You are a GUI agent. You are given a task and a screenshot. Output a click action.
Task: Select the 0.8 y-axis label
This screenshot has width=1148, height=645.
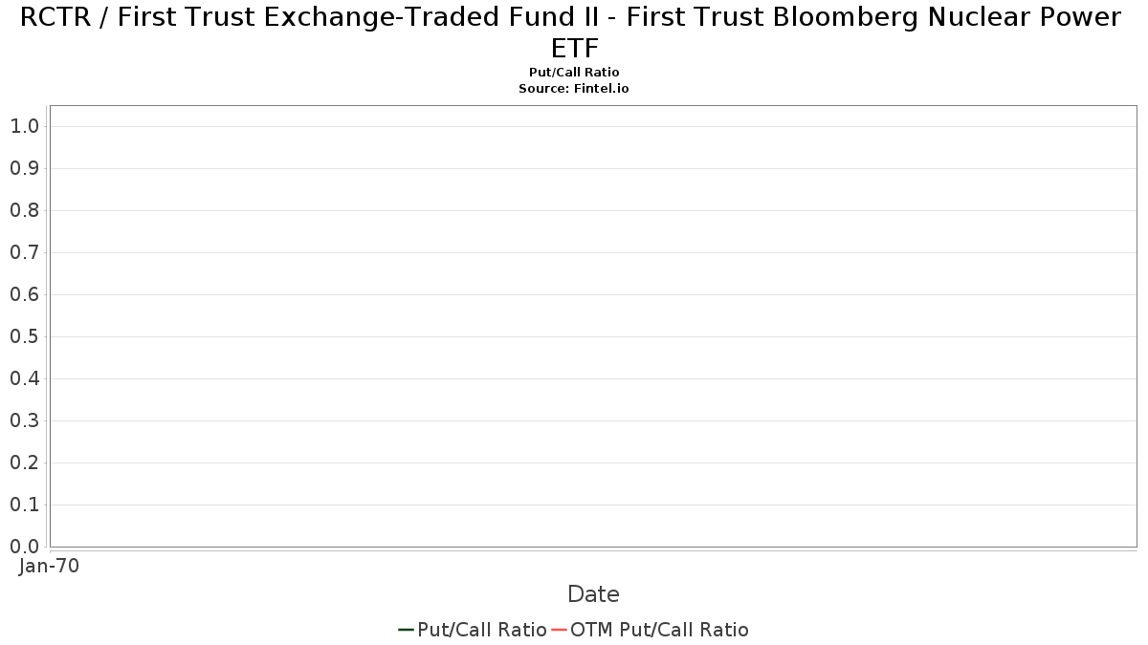pyautogui.click(x=24, y=210)
